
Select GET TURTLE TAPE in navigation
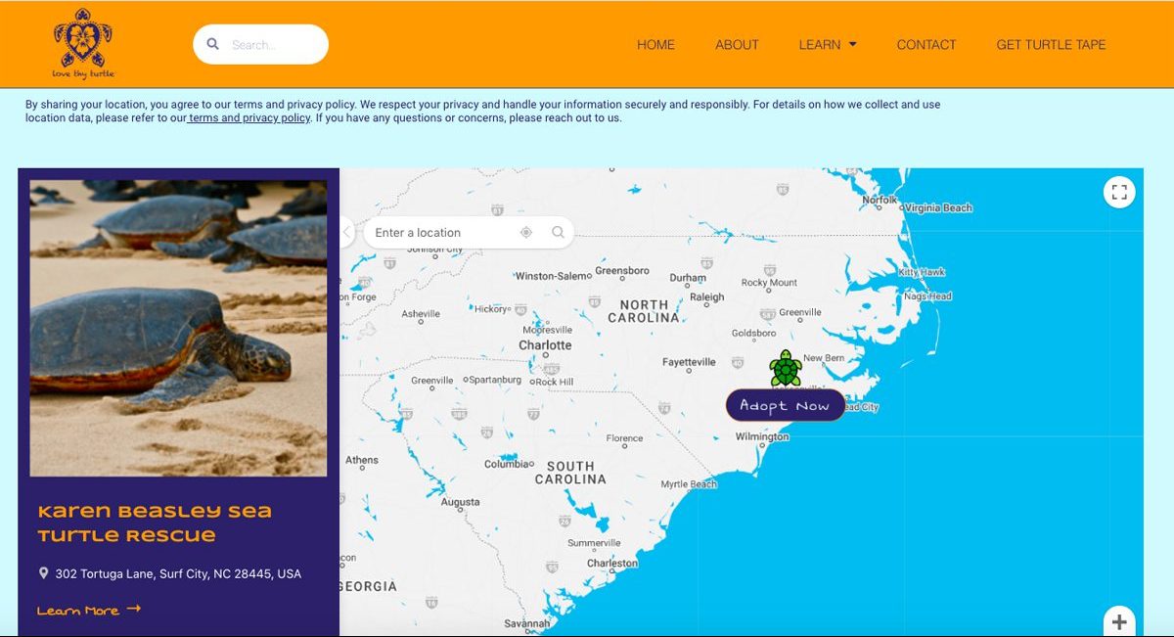click(x=1051, y=44)
